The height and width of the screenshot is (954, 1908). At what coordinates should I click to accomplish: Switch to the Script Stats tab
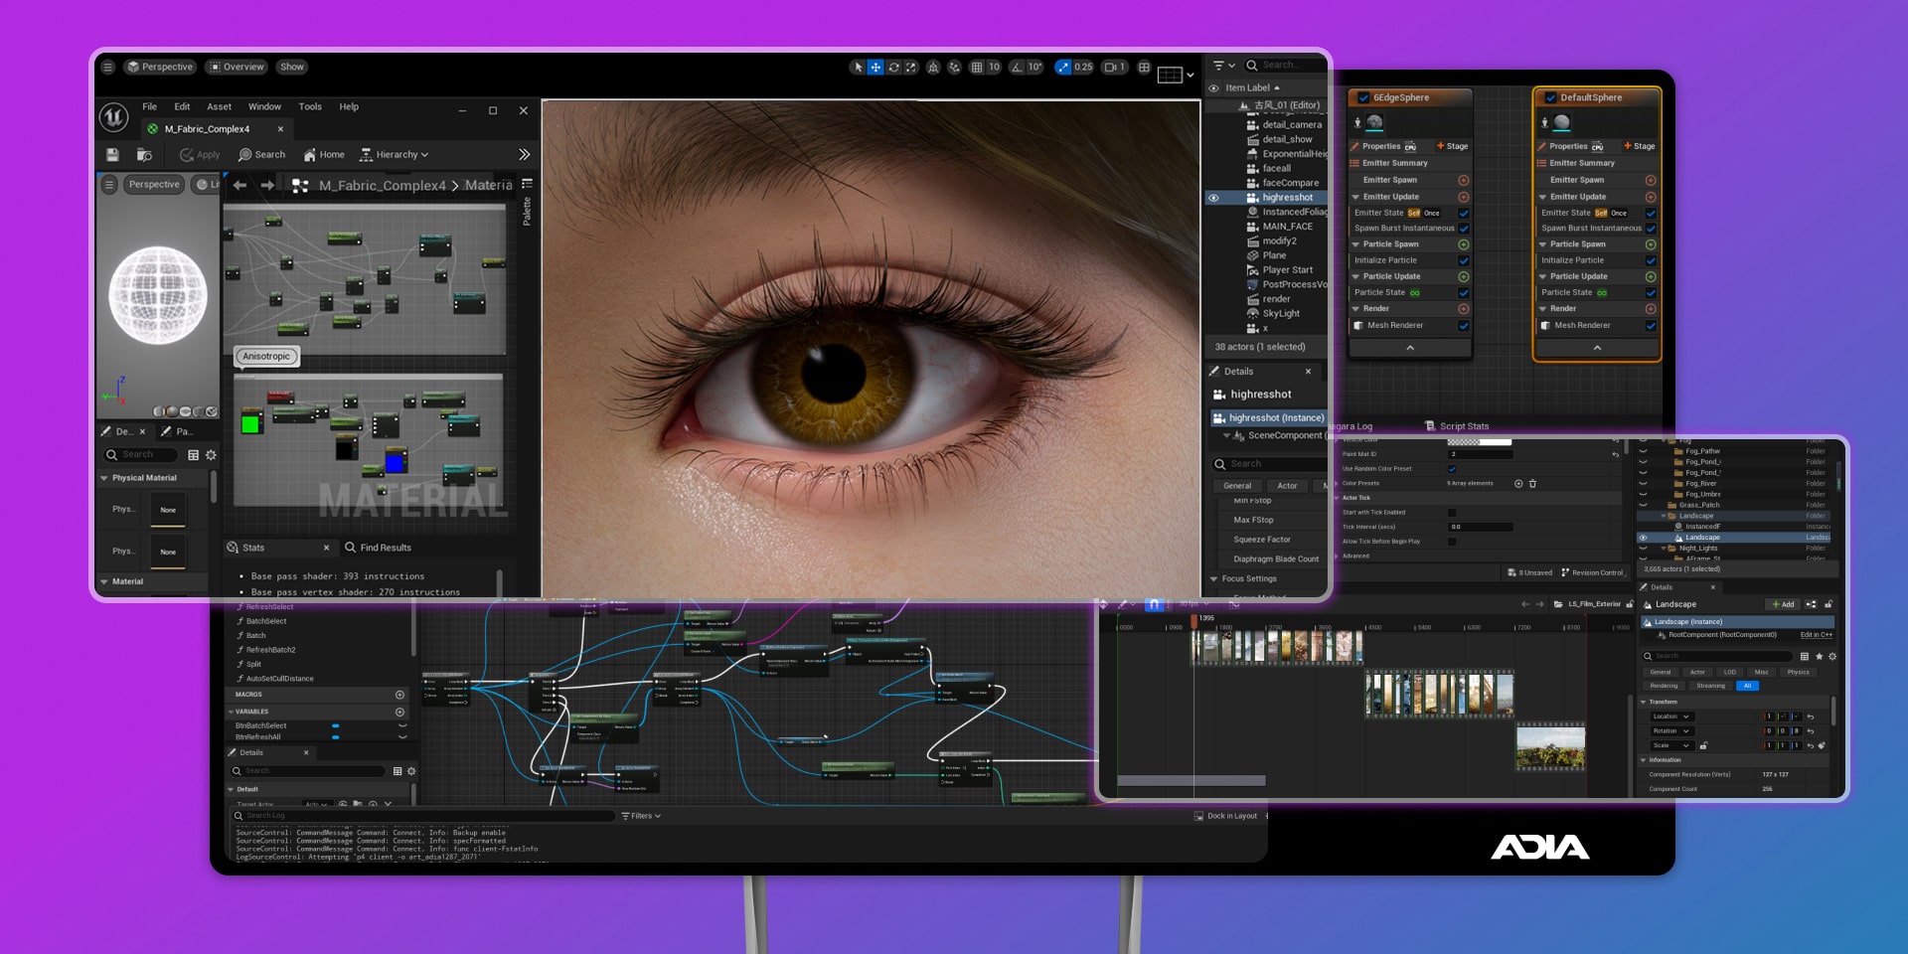click(x=1457, y=426)
